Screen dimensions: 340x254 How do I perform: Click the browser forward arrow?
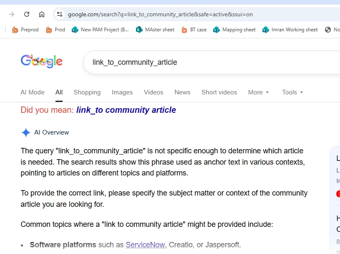tap(12, 14)
